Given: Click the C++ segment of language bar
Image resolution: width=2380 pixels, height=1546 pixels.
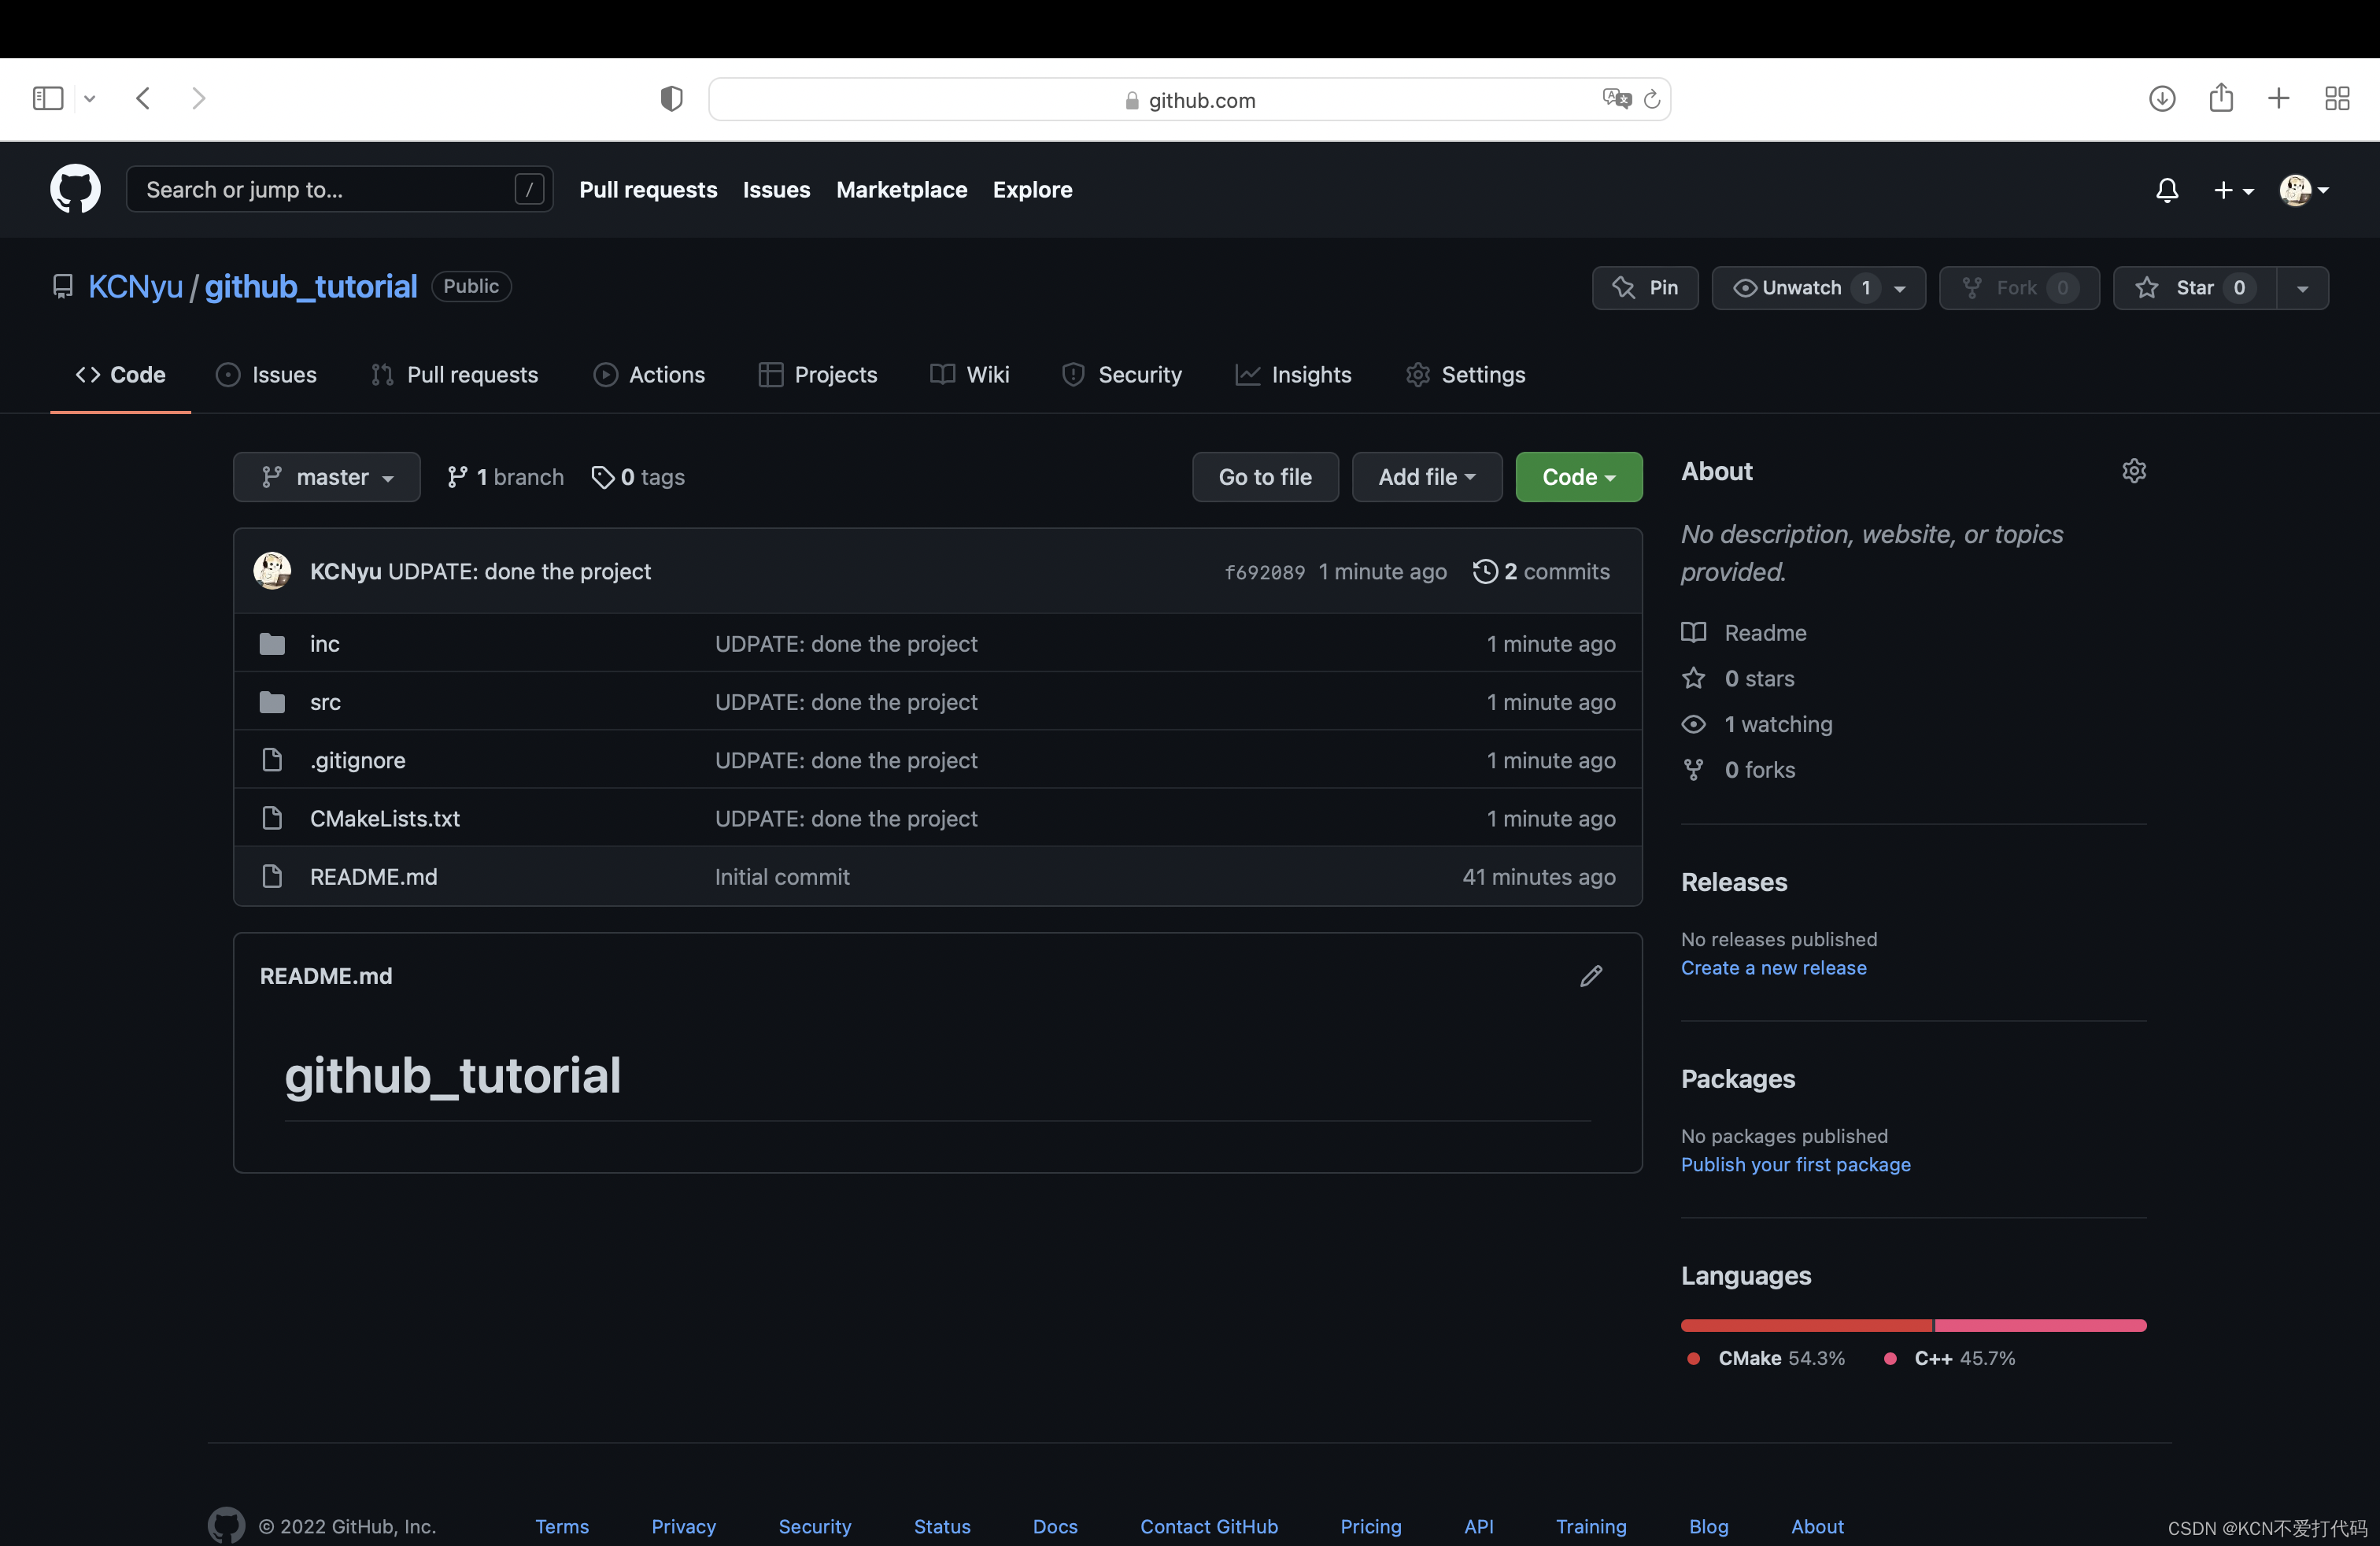Looking at the screenshot, I should 2041,1325.
